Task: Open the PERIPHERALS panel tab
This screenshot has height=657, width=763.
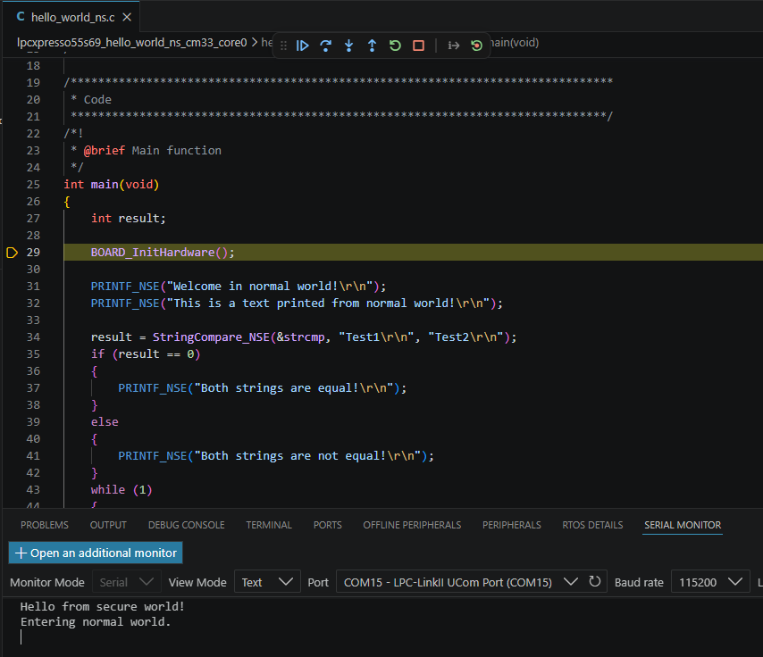Action: coord(511,525)
